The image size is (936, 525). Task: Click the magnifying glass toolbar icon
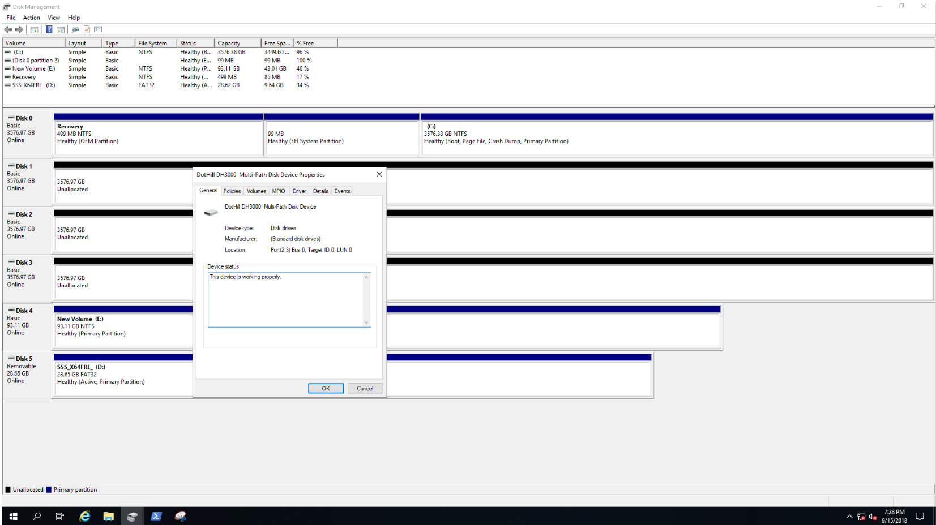pos(74,29)
